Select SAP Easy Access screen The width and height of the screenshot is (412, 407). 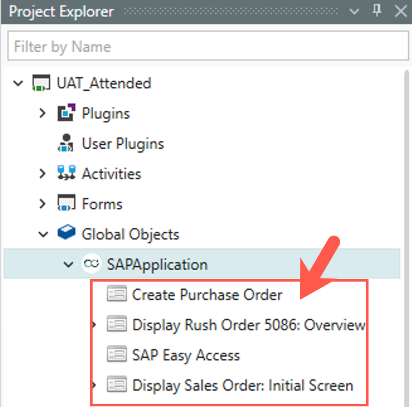tap(186, 355)
